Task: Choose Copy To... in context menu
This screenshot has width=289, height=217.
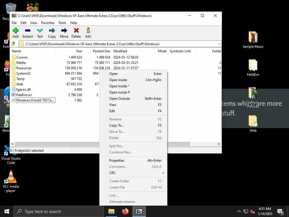Action: point(133,125)
